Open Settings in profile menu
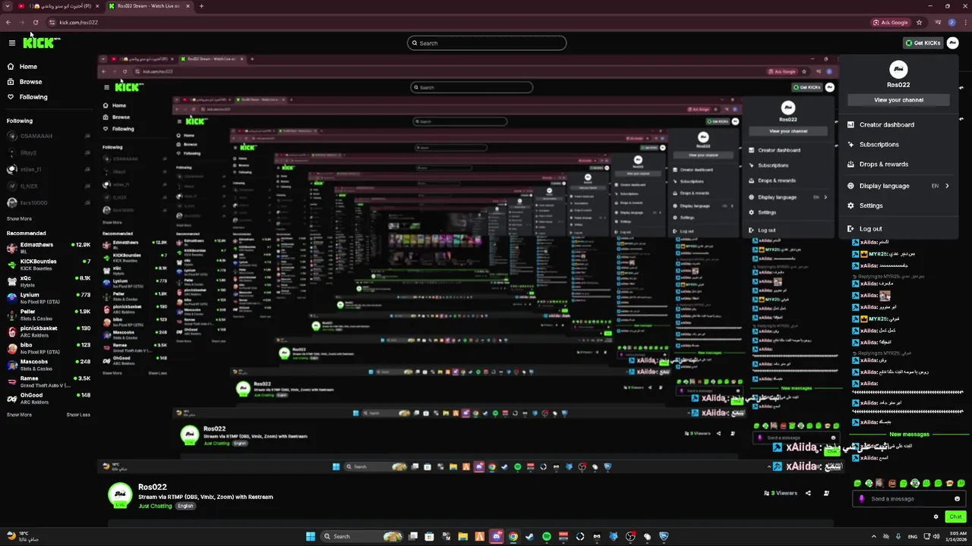This screenshot has width=972, height=546. coord(870,206)
